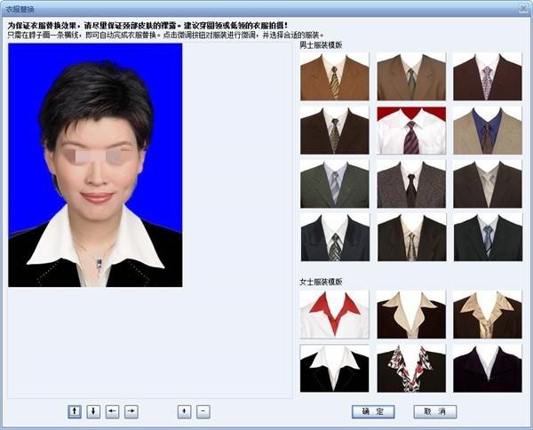
Task: Click on the portrait photo preview
Action: tap(95, 165)
